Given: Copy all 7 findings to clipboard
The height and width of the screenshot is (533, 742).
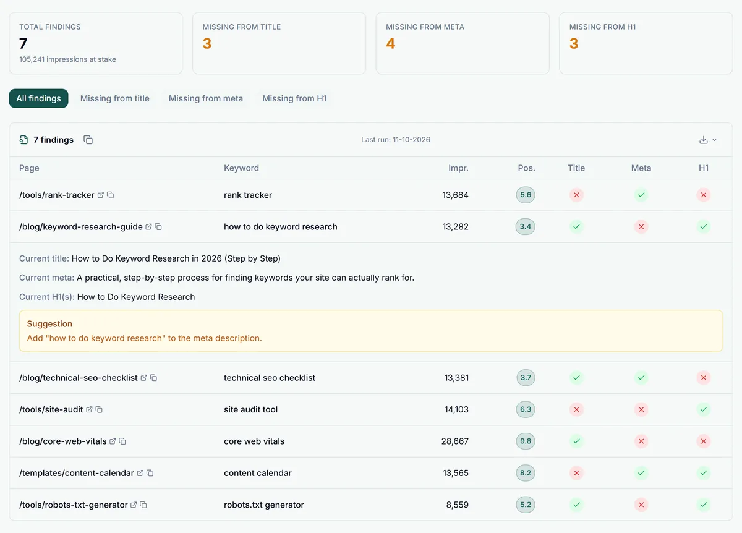Looking at the screenshot, I should click(88, 140).
